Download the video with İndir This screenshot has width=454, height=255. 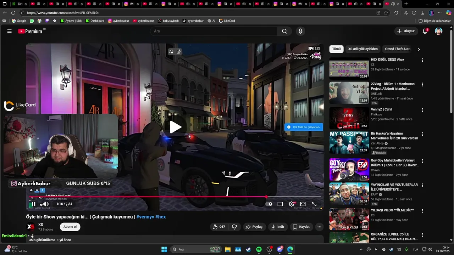278,227
